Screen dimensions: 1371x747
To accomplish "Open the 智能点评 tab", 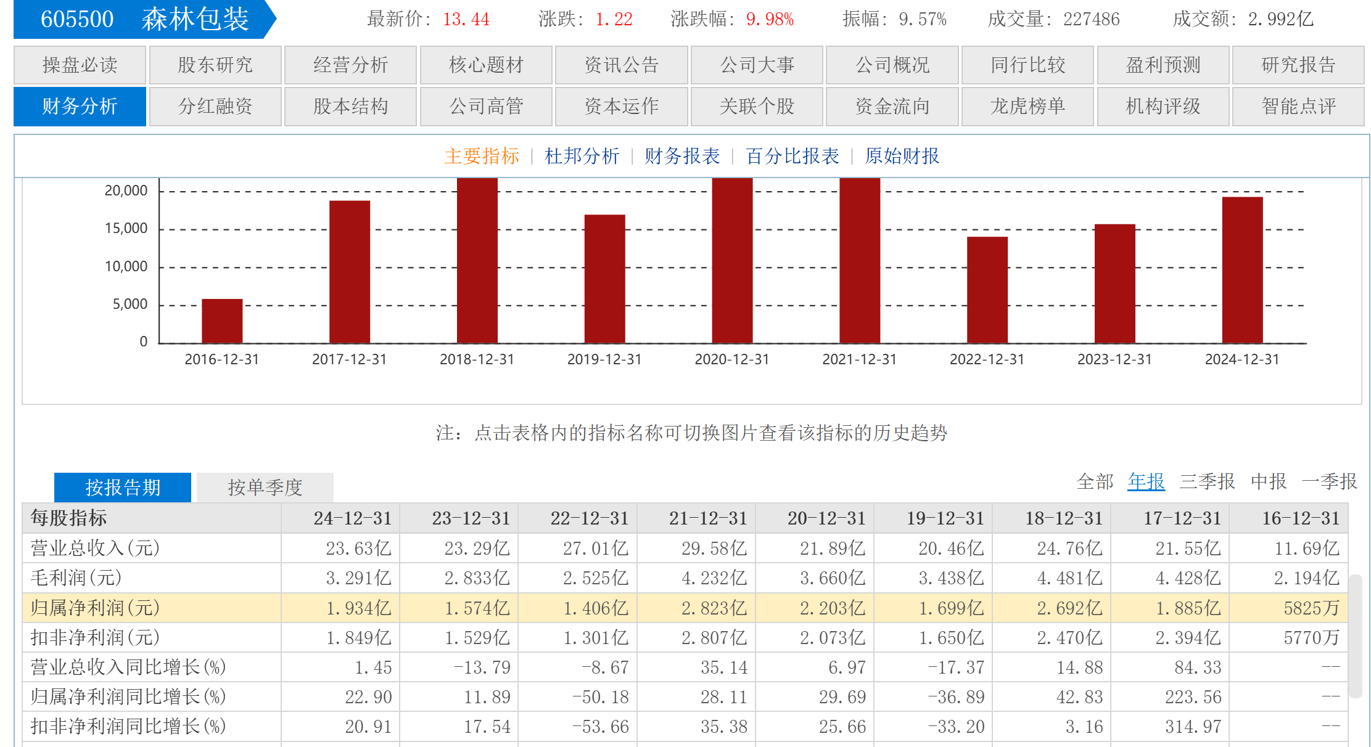I will tap(1298, 106).
